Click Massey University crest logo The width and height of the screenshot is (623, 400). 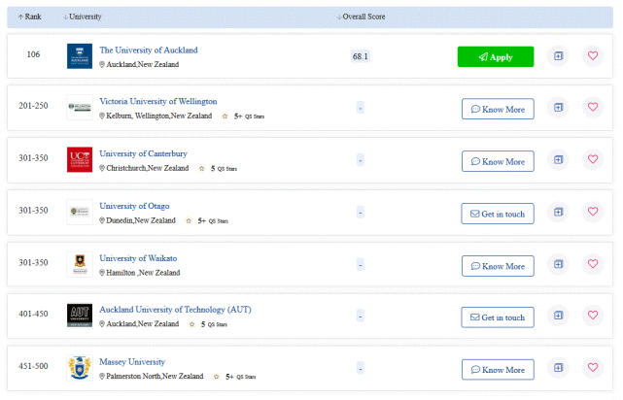coord(80,369)
